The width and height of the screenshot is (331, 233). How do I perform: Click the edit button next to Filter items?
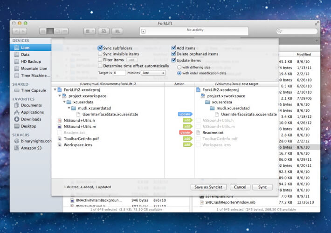pos(132,60)
